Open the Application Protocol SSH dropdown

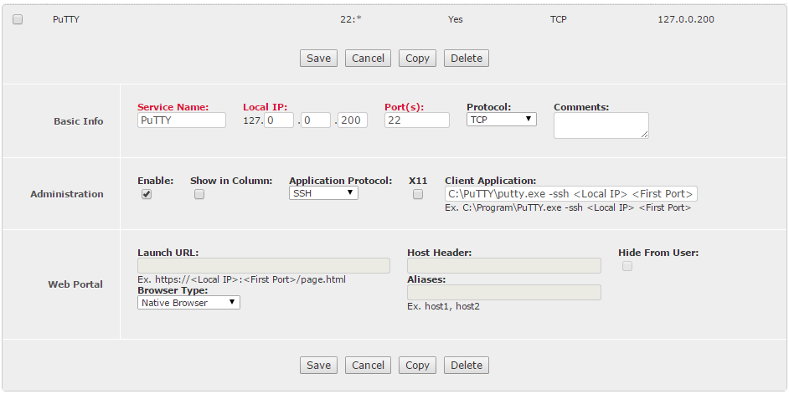tap(323, 193)
